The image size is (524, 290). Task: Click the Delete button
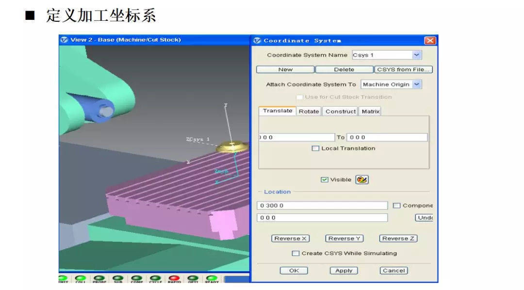click(344, 69)
